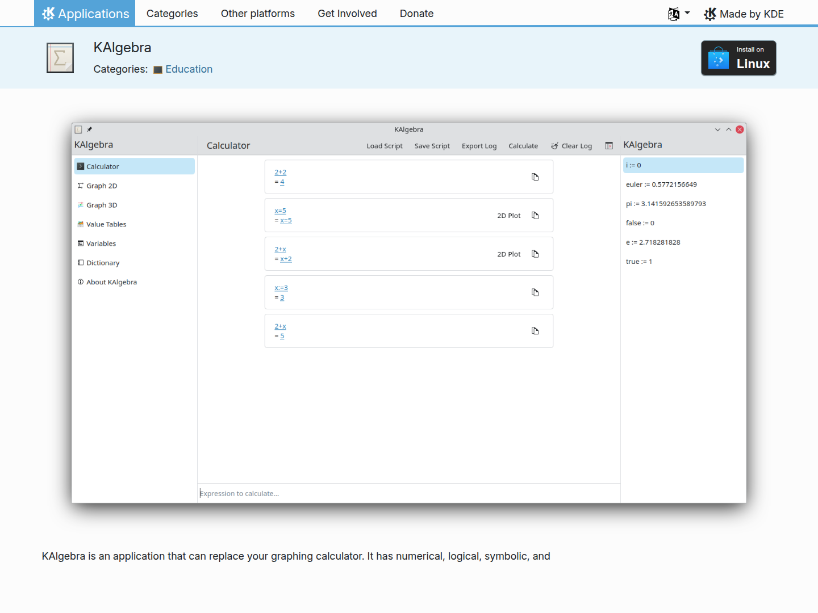818x613 pixels.
Task: Open Graph 3D from the sidebar
Action: [x=134, y=205]
